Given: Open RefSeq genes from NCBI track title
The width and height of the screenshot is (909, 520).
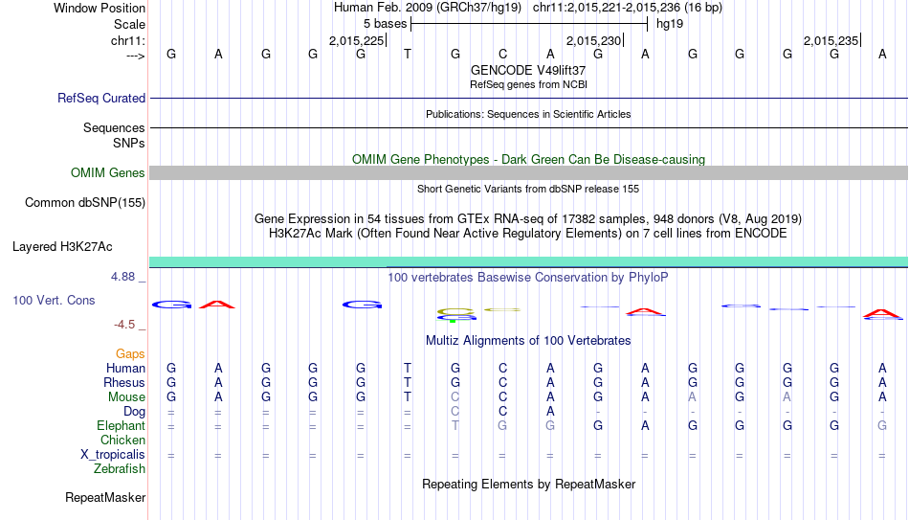Looking at the screenshot, I should (x=528, y=84).
